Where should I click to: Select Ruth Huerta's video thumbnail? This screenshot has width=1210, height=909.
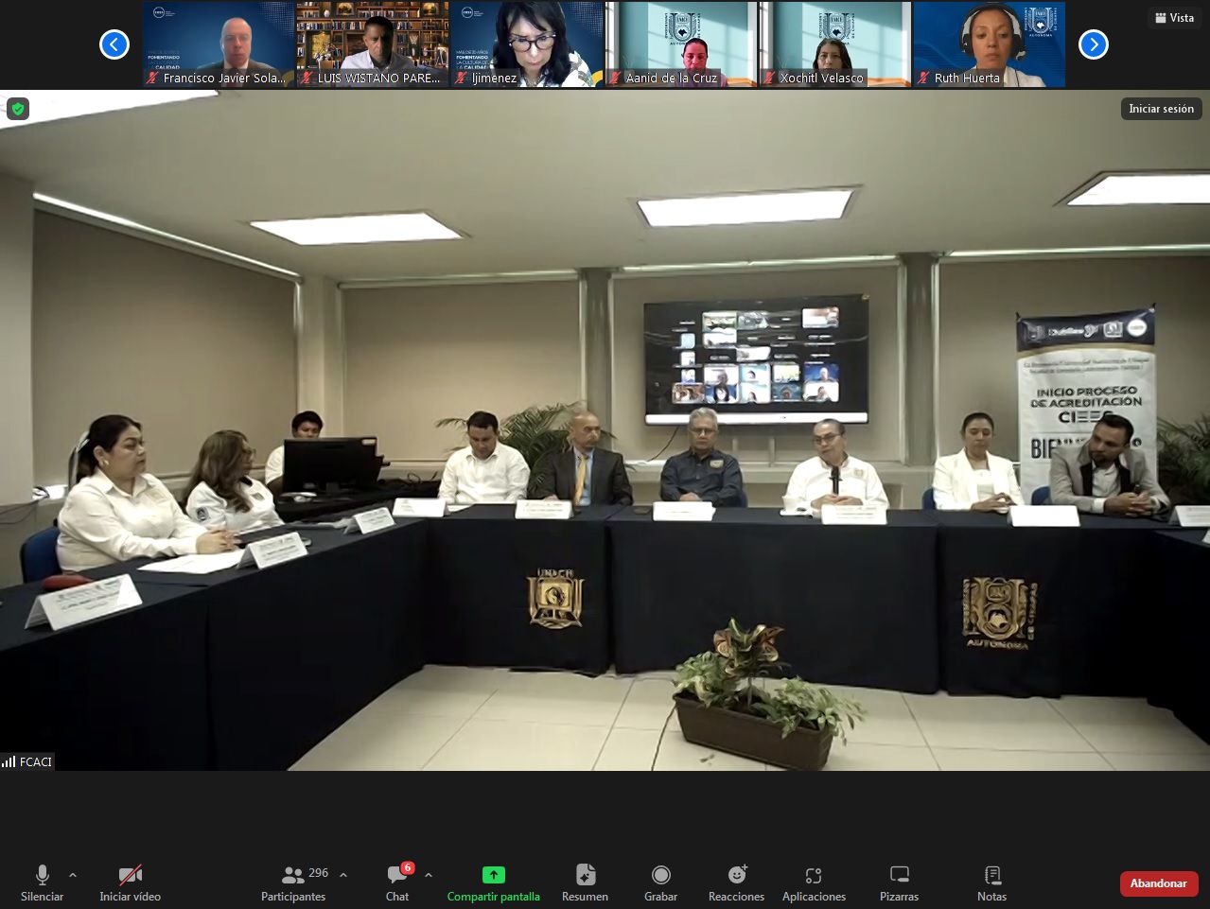[989, 44]
